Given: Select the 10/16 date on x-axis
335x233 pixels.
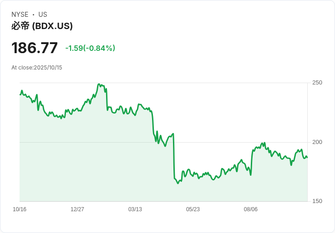Looking at the screenshot, I should tap(20, 209).
